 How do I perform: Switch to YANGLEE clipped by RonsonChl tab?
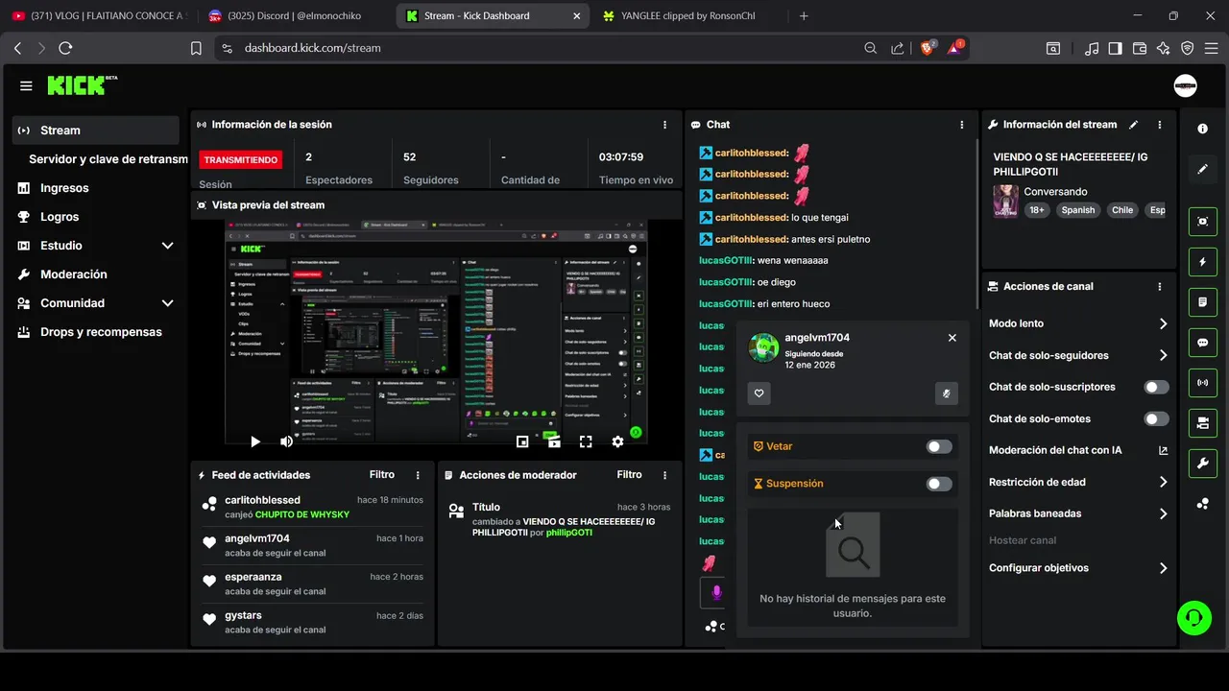[689, 15]
